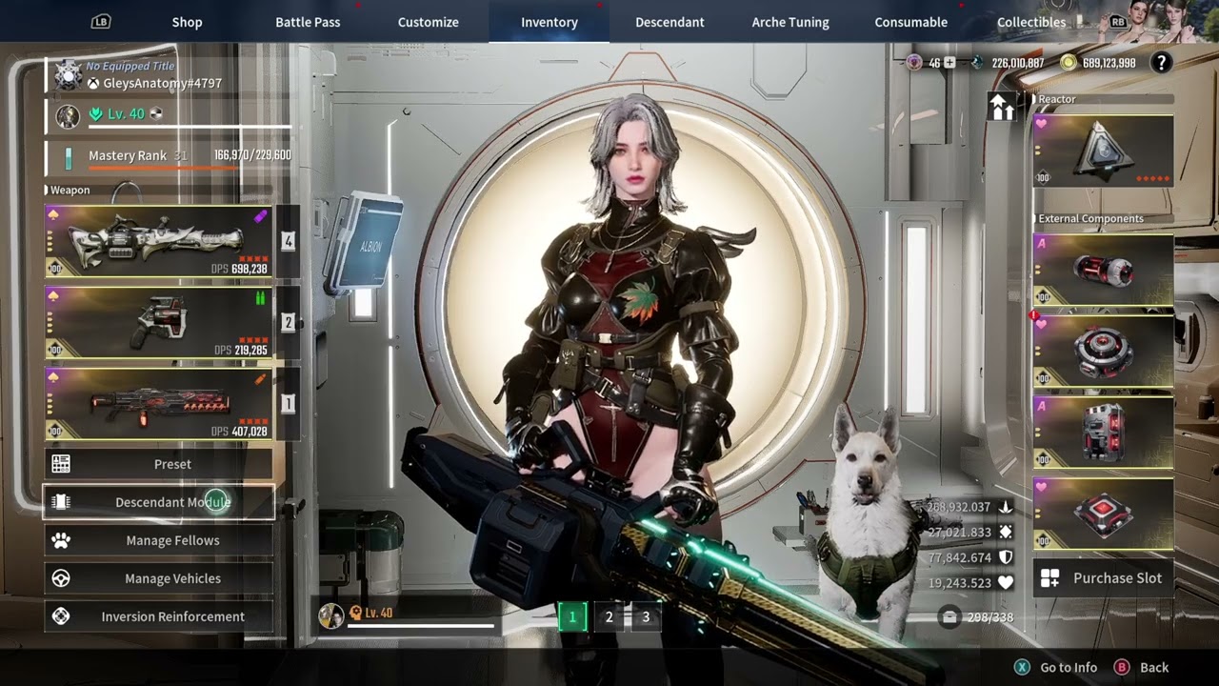The height and width of the screenshot is (686, 1219).
Task: Select the weapon with DPS 407,028
Action: (158, 403)
